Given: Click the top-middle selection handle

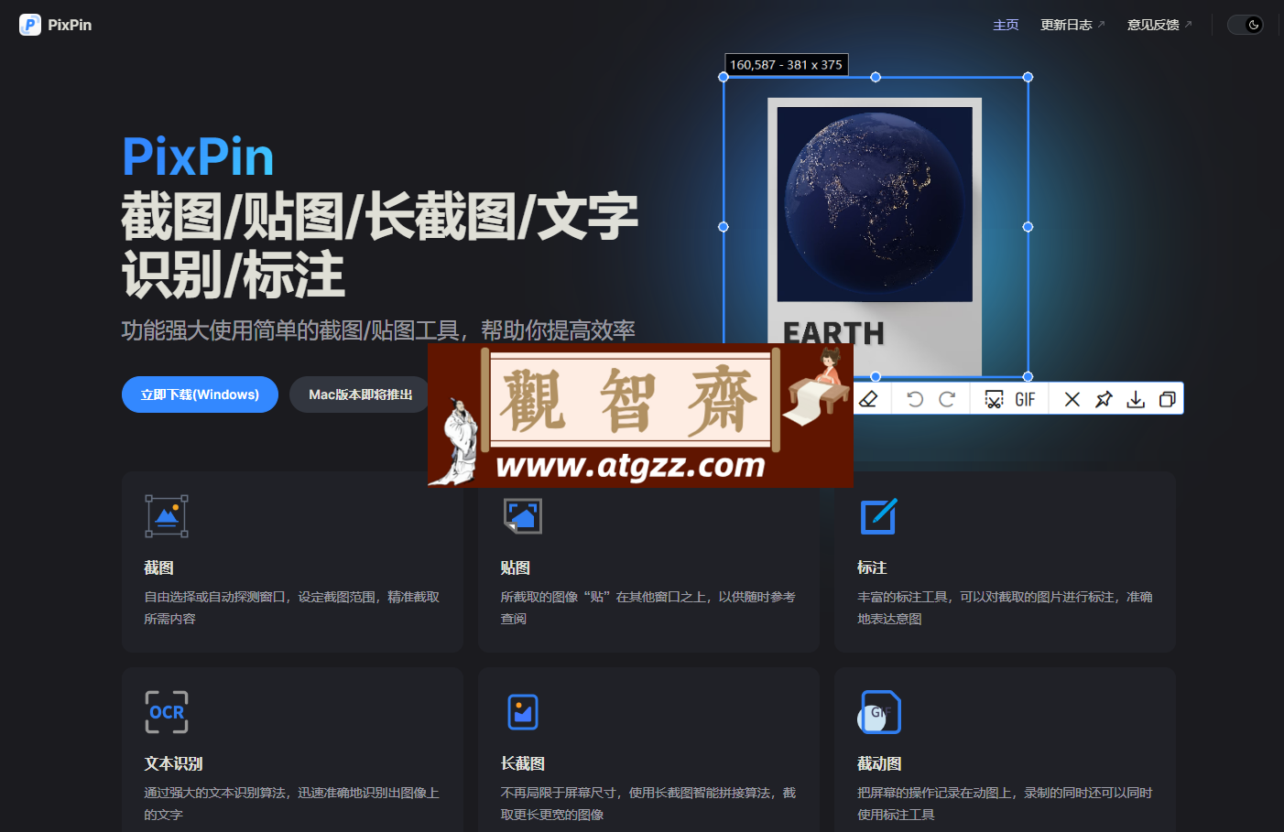Looking at the screenshot, I should [x=876, y=77].
